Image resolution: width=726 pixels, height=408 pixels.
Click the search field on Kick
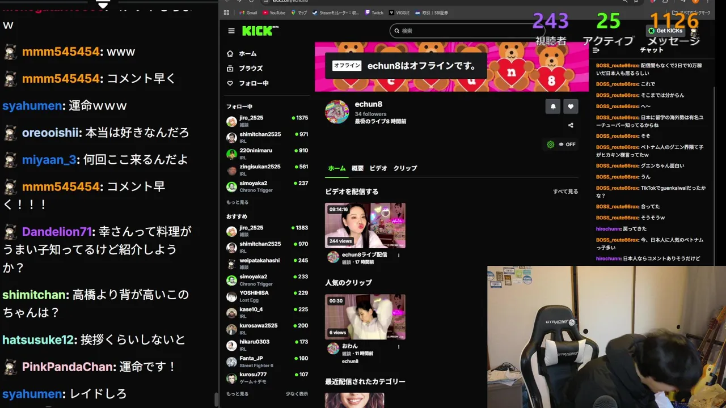tap(466, 31)
